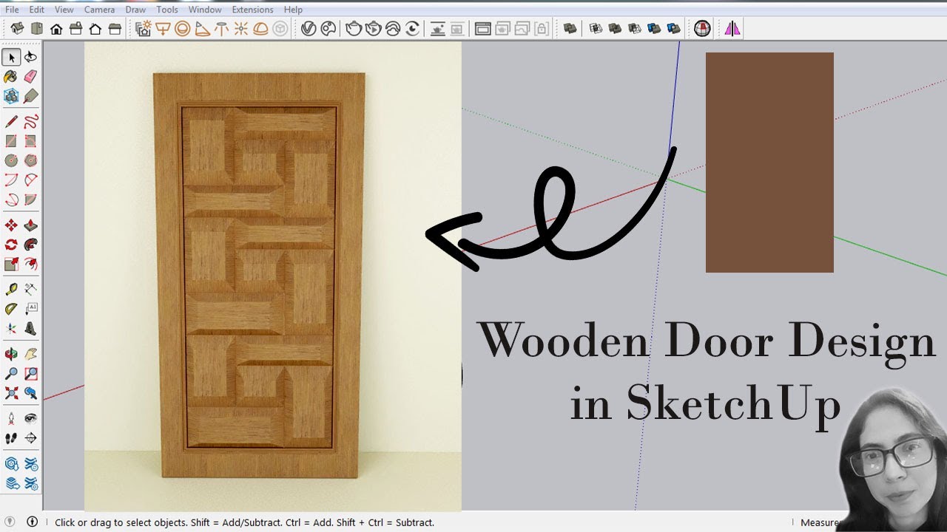Click the Zoom Extents tool
This screenshot has height=532, width=947.
[x=11, y=393]
